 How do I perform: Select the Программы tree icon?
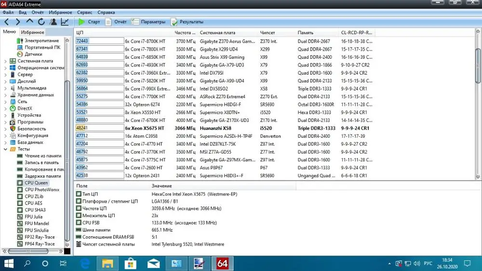click(13, 122)
